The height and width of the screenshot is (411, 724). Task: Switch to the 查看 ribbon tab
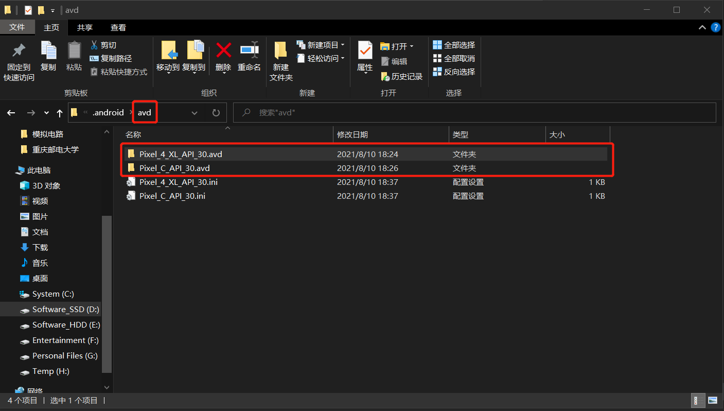point(118,27)
